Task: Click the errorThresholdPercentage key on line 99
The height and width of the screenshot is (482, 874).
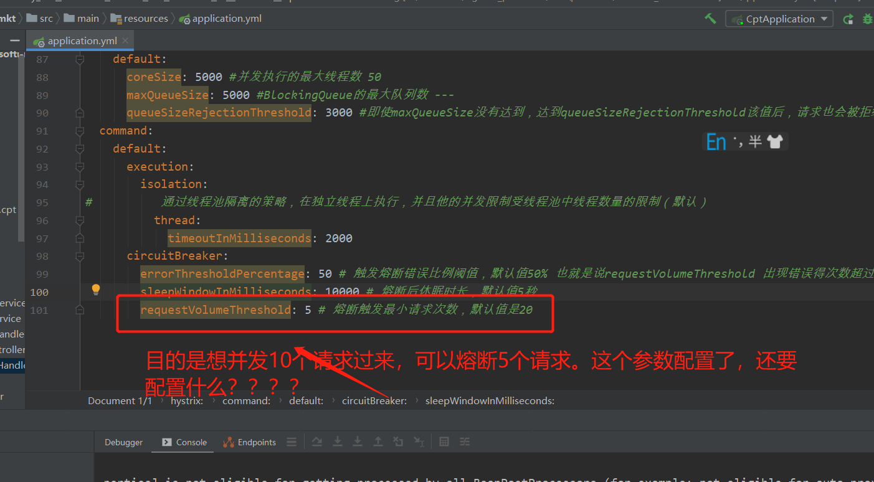Action: coord(222,274)
